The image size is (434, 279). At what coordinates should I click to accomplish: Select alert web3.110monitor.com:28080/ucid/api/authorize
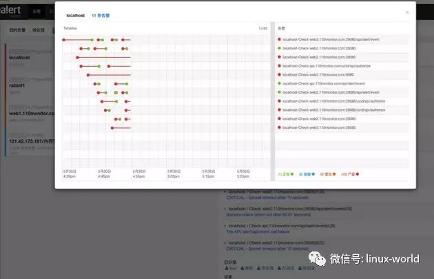coord(334,101)
